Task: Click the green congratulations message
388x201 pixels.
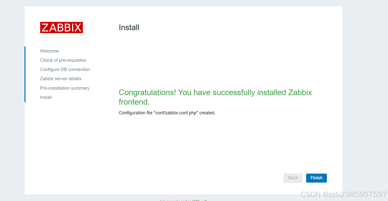Action: click(x=215, y=97)
